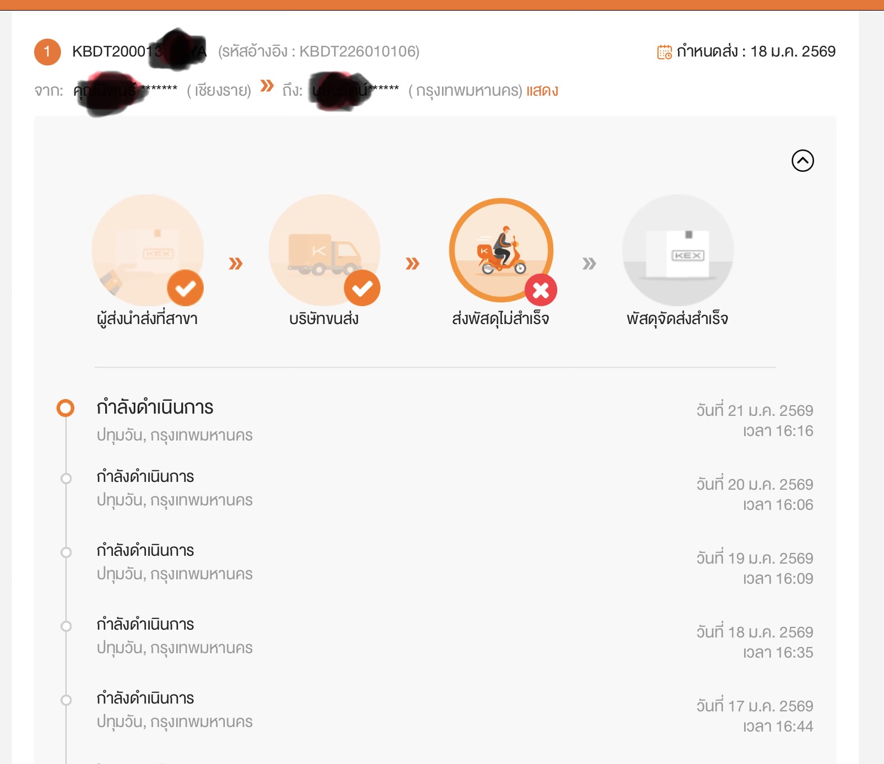This screenshot has height=764, width=884.
Task: Select the timeline marker for 18 ม.ค. 16:35
Action: point(66,626)
